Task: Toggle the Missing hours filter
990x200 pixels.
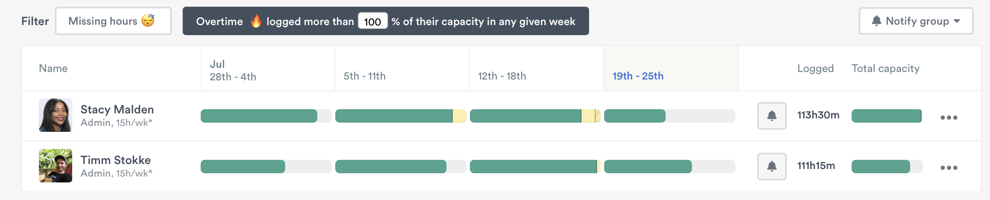Action: coord(113,21)
